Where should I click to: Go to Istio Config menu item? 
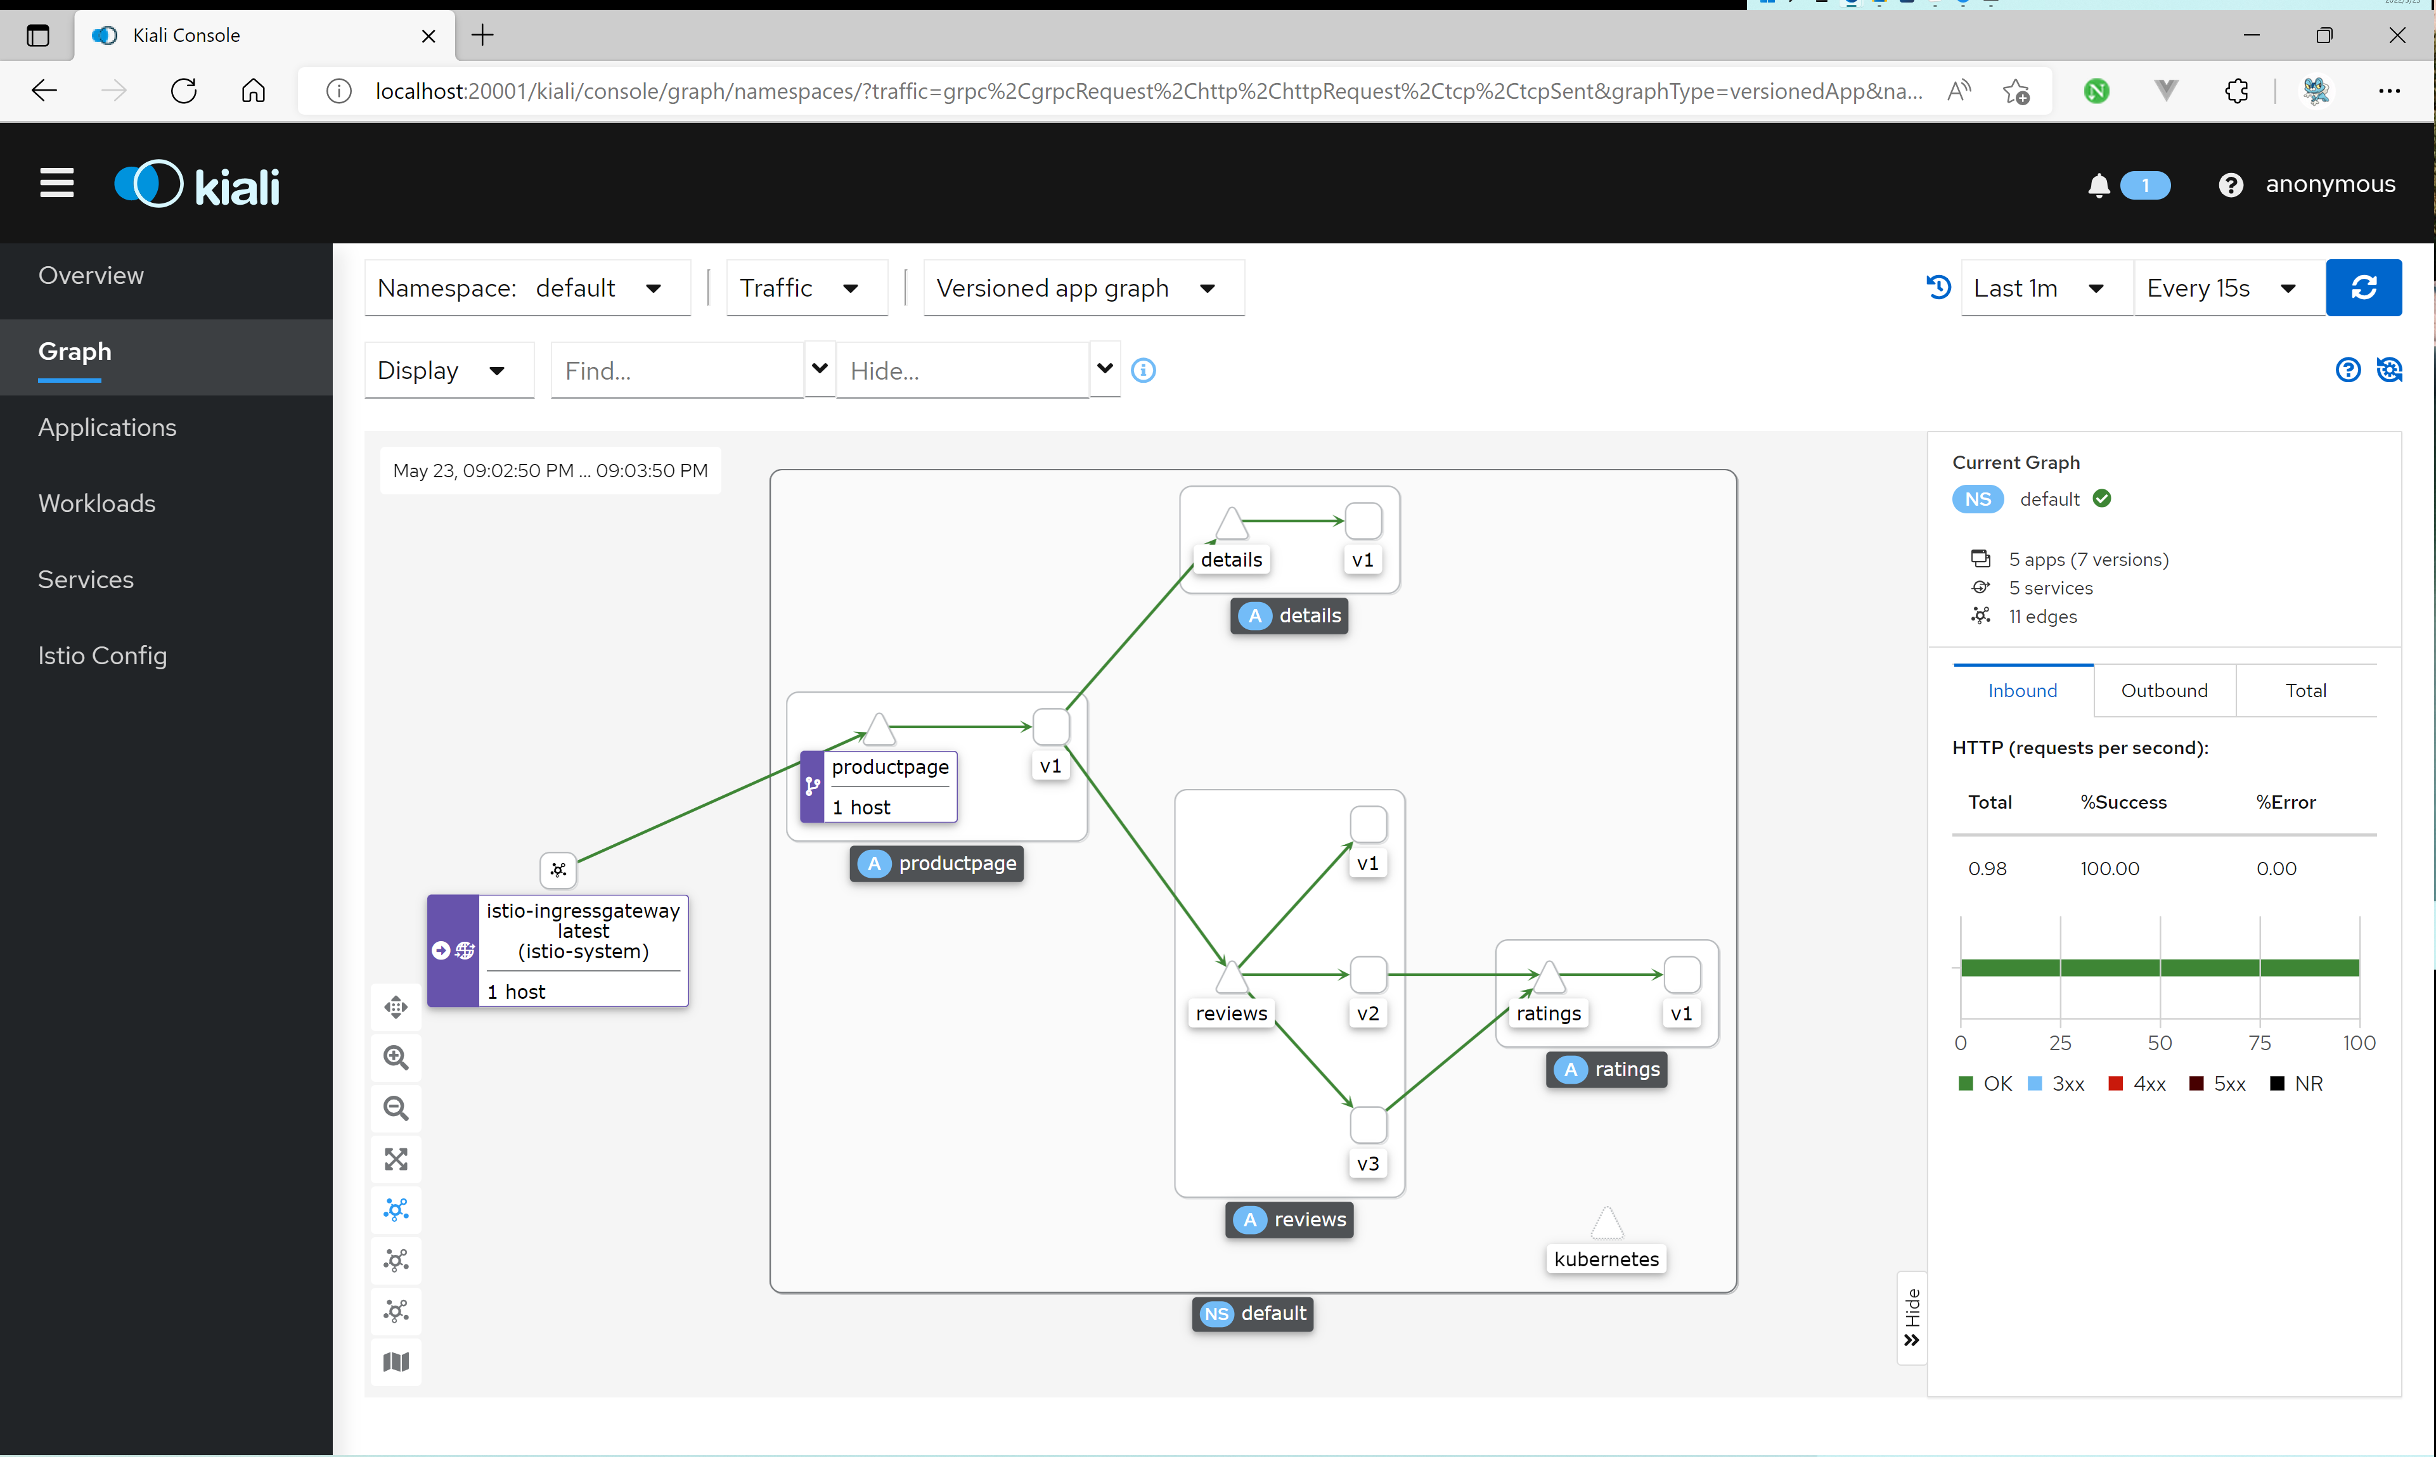coord(102,656)
